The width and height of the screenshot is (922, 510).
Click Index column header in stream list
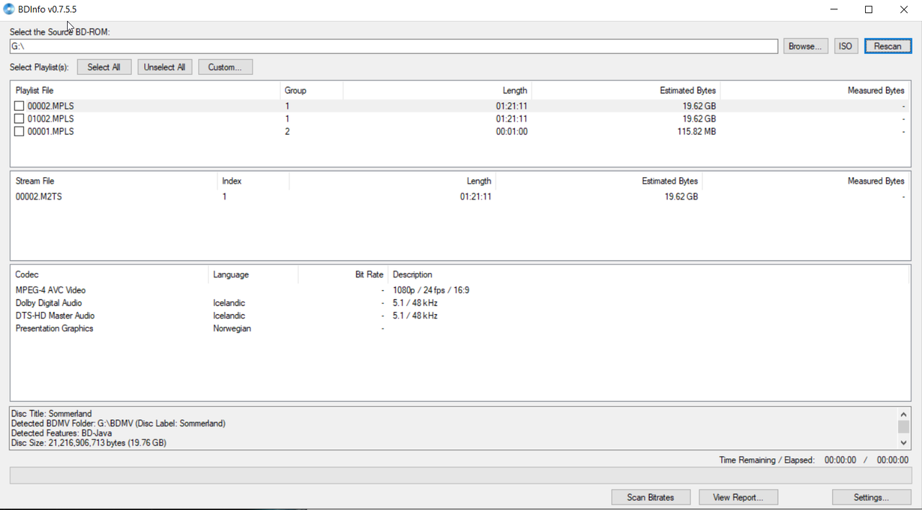pos(253,182)
